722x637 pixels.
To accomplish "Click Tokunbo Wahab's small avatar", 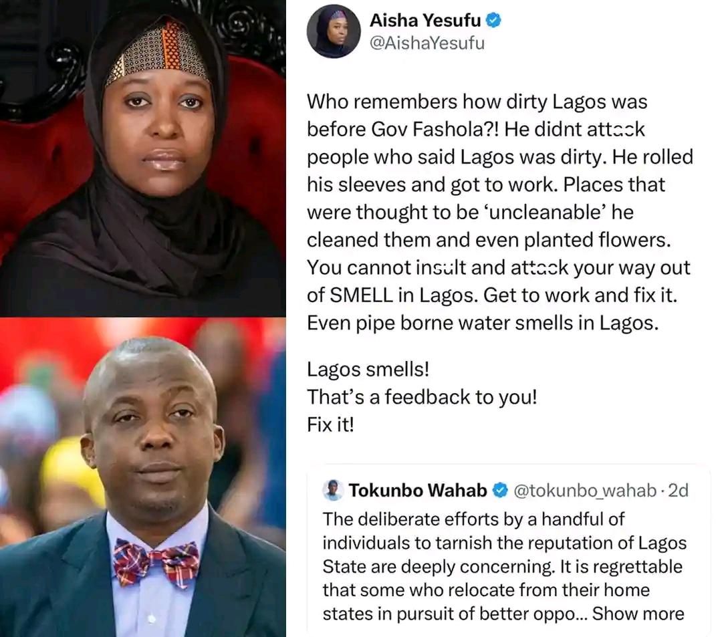I will 333,490.
